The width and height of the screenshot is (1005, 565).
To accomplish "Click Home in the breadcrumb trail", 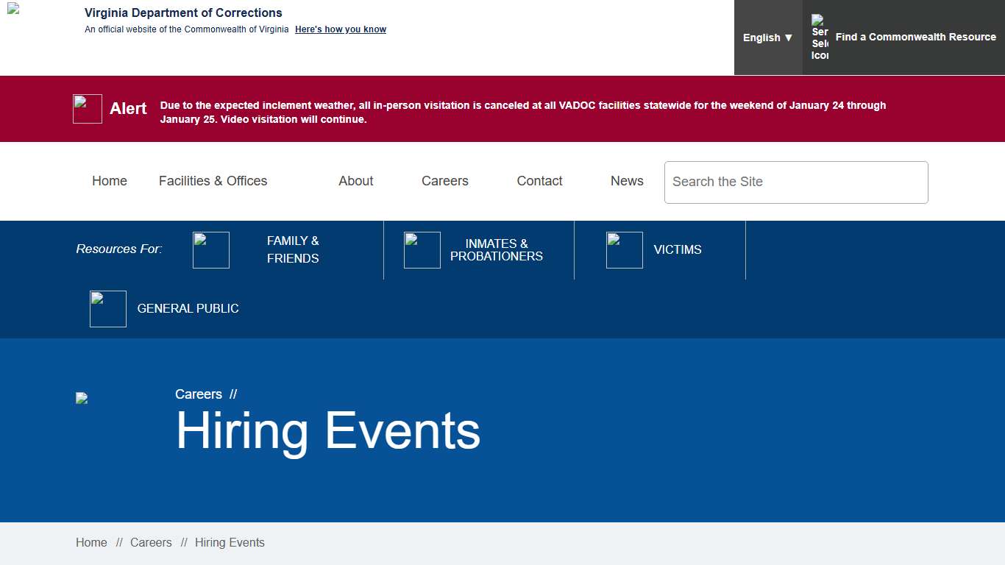I will (91, 542).
